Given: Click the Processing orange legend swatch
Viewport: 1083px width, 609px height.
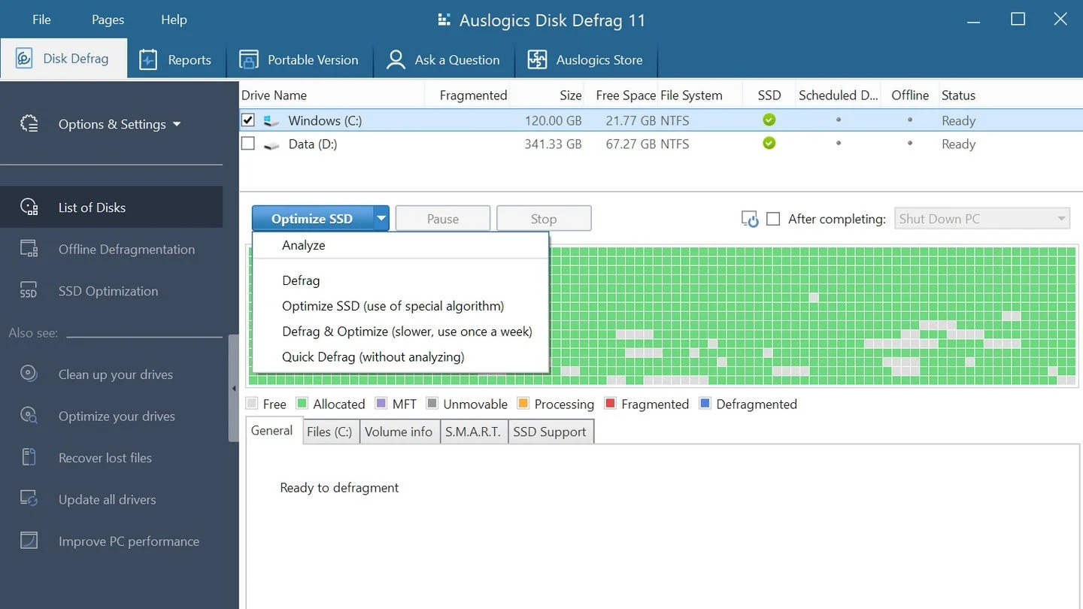Looking at the screenshot, I should pyautogui.click(x=523, y=404).
